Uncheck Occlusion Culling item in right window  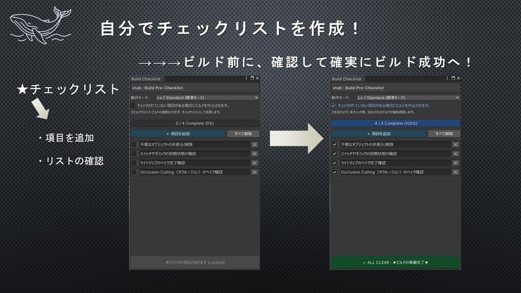(x=335, y=172)
